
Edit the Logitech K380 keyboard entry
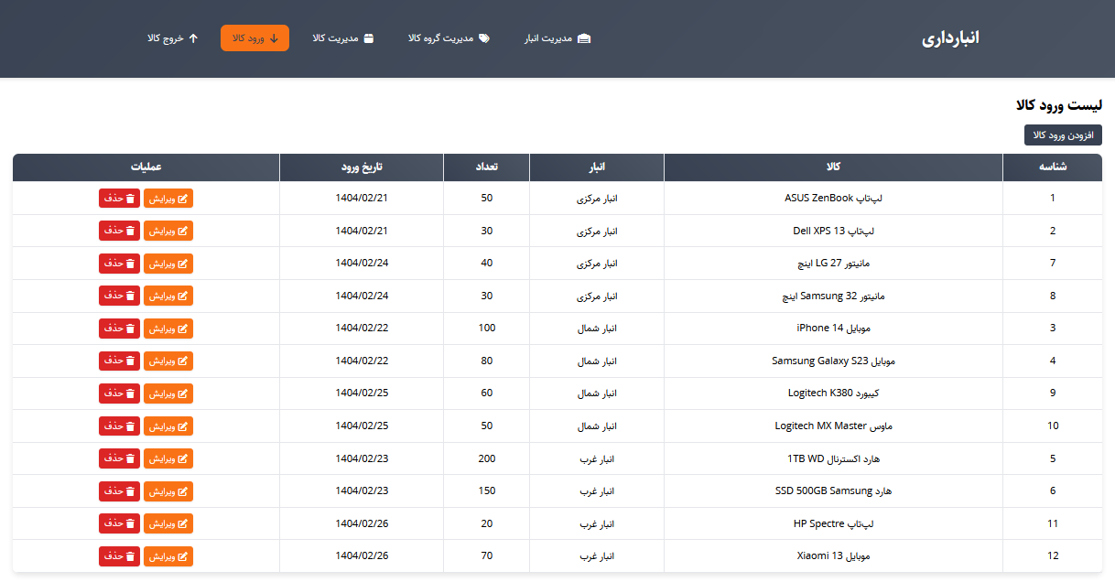168,393
